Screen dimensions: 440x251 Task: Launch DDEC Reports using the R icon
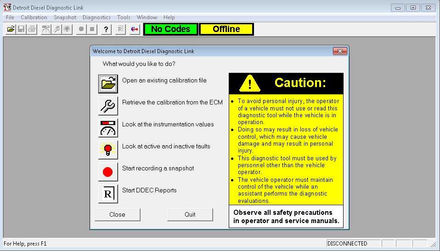coord(108,194)
